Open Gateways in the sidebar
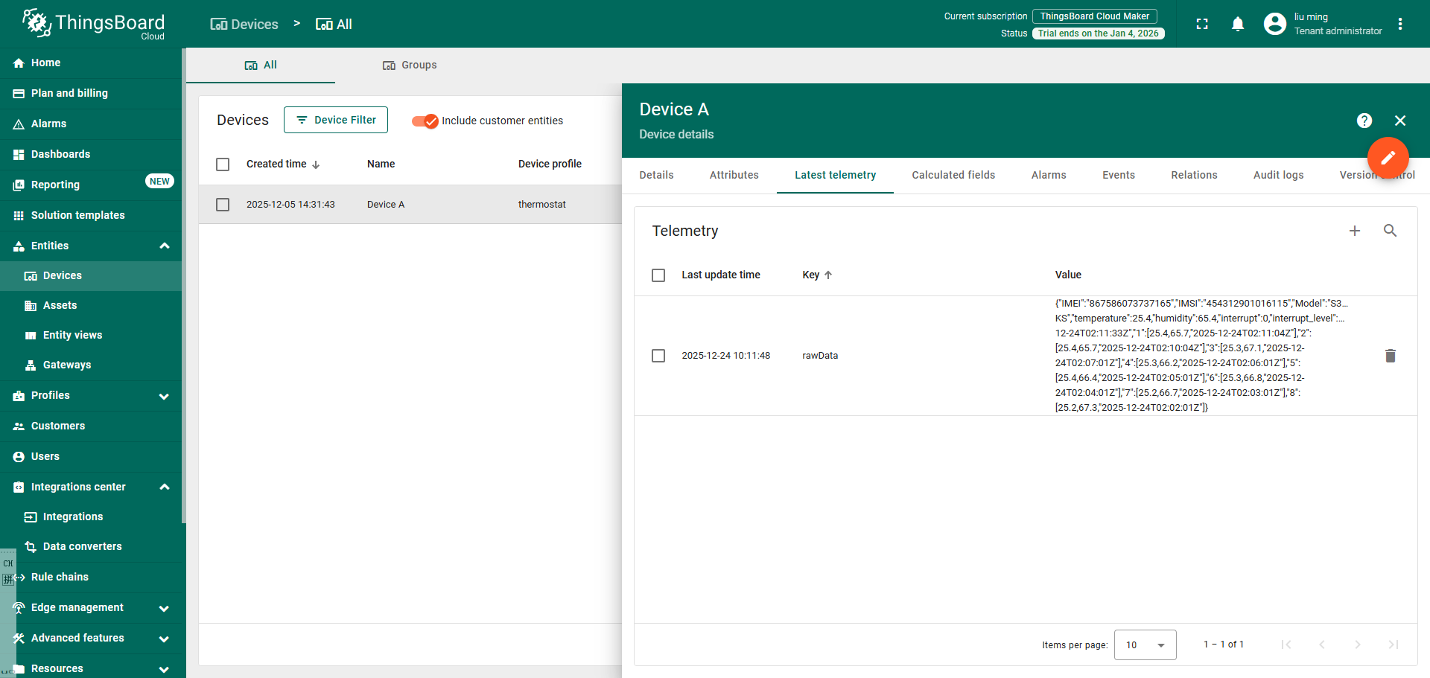The width and height of the screenshot is (1430, 678). [91, 365]
